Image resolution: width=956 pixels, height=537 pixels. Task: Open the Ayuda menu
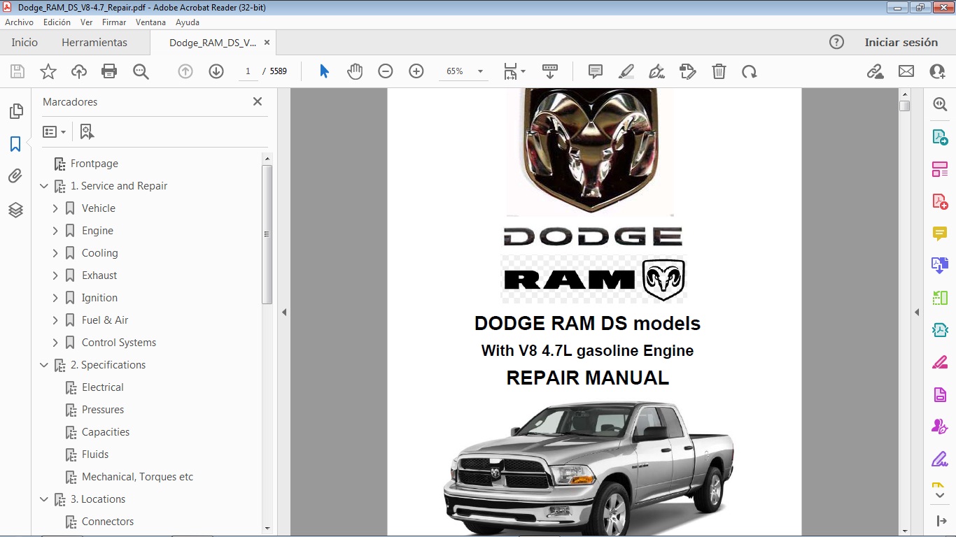pos(188,22)
